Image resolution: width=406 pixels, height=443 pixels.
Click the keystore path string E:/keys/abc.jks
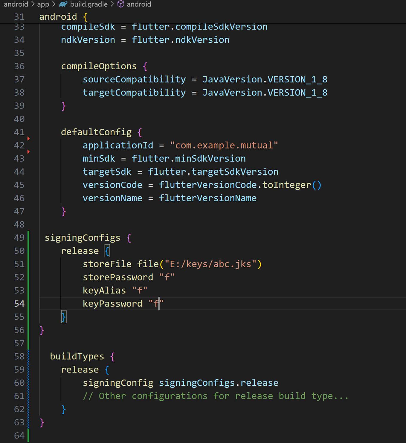(x=210, y=264)
